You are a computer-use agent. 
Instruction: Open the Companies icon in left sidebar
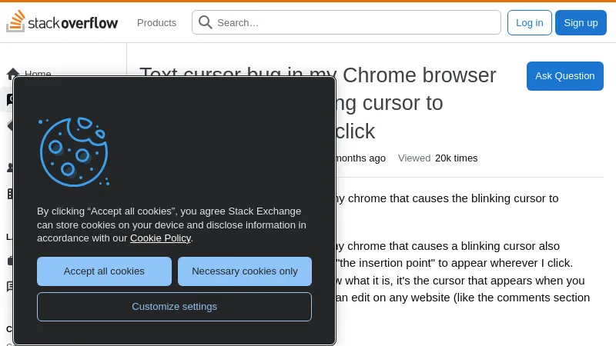pyautogui.click(x=9, y=194)
